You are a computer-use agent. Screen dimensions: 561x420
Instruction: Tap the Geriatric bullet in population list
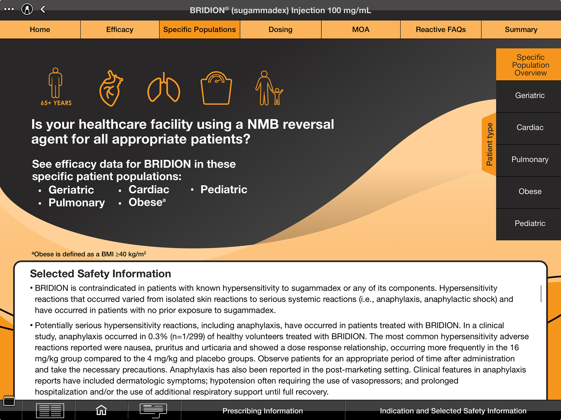pyautogui.click(x=71, y=190)
